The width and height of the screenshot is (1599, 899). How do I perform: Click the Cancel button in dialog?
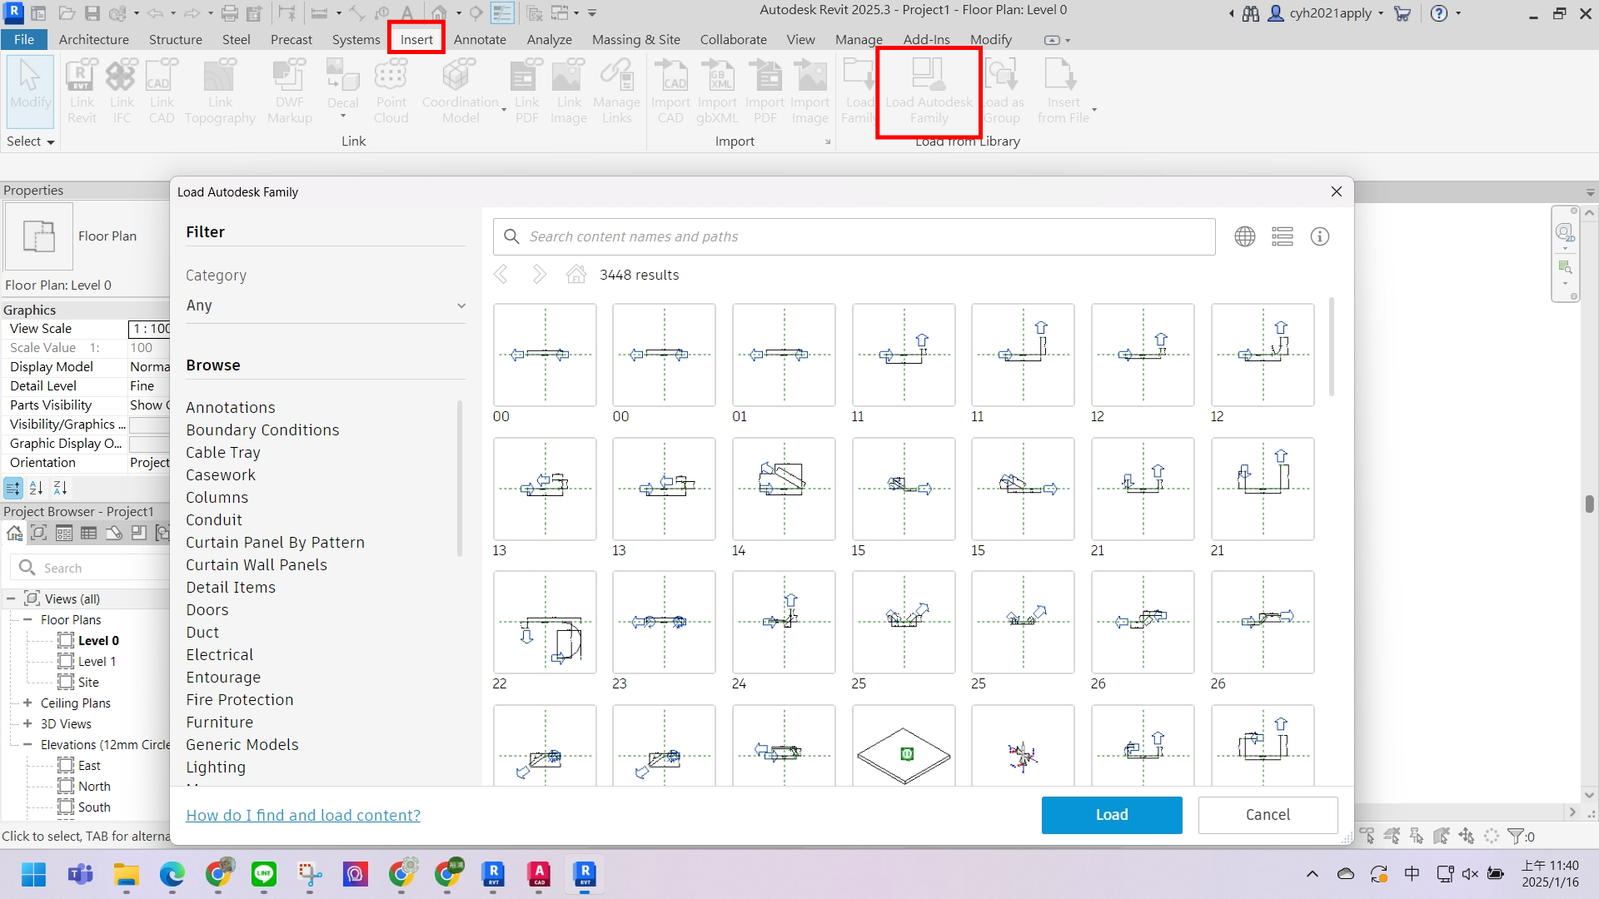click(1268, 815)
